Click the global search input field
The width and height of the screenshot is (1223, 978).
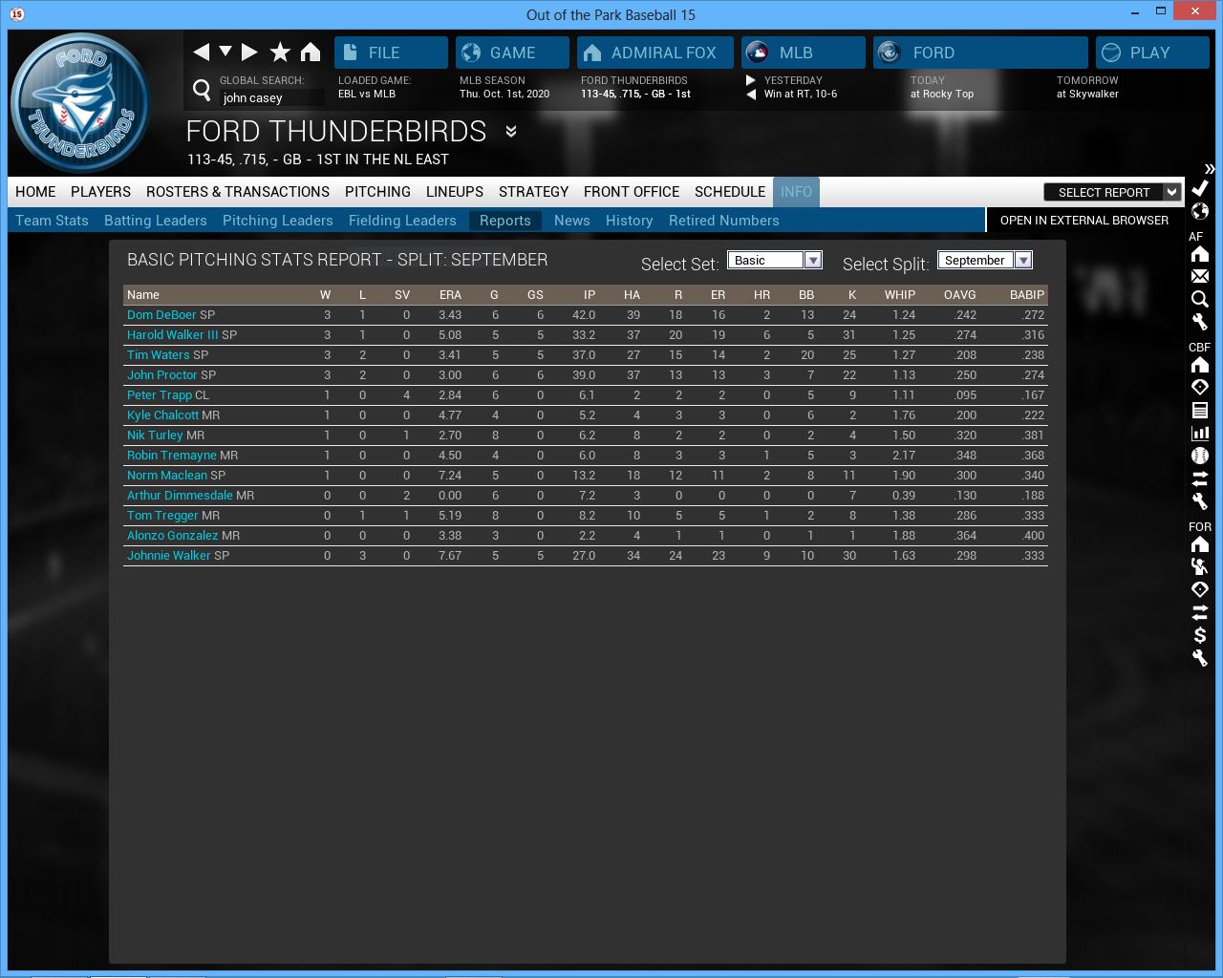tap(271, 98)
